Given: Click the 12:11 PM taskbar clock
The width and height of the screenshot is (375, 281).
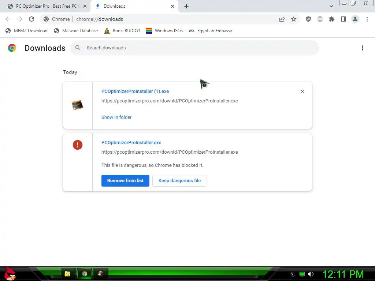Looking at the screenshot, I should (x=343, y=274).
